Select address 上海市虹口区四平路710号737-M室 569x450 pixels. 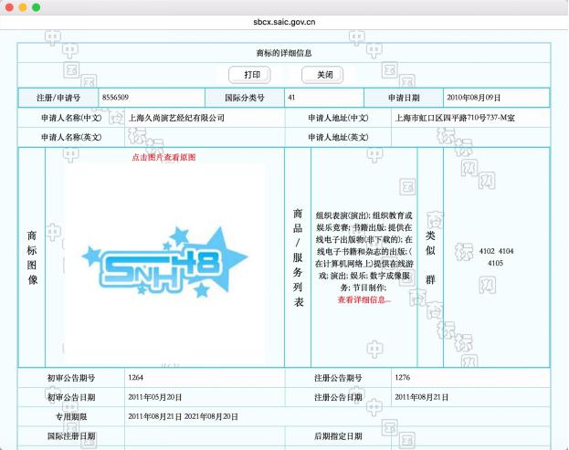(x=455, y=118)
